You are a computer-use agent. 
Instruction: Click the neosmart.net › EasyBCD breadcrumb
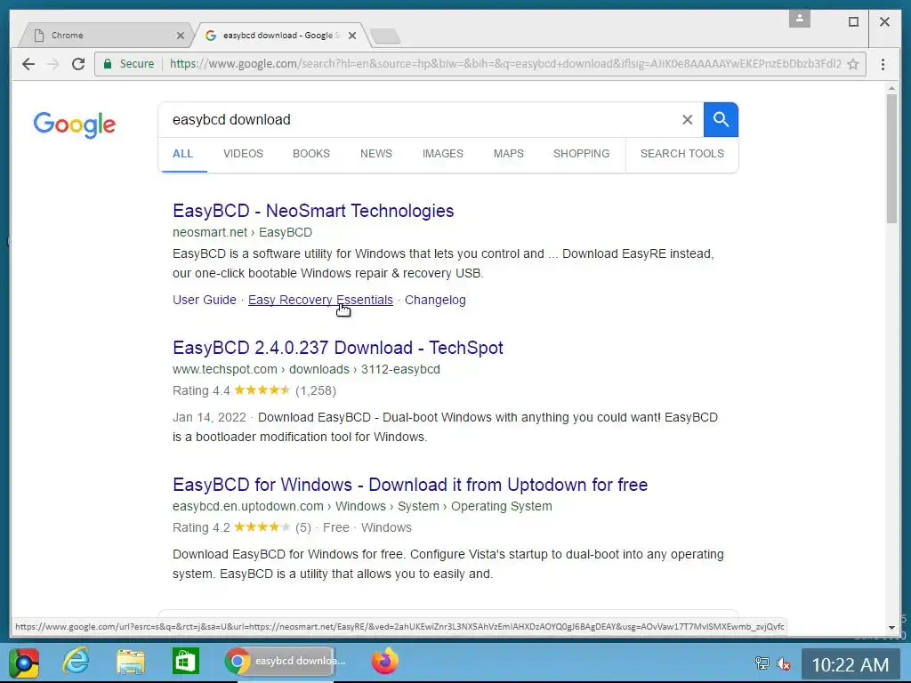pos(242,232)
